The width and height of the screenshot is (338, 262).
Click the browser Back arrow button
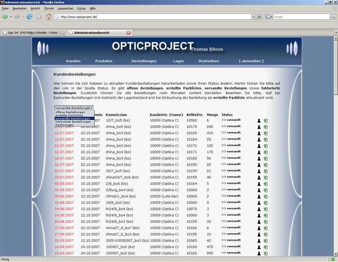tap(5, 17)
